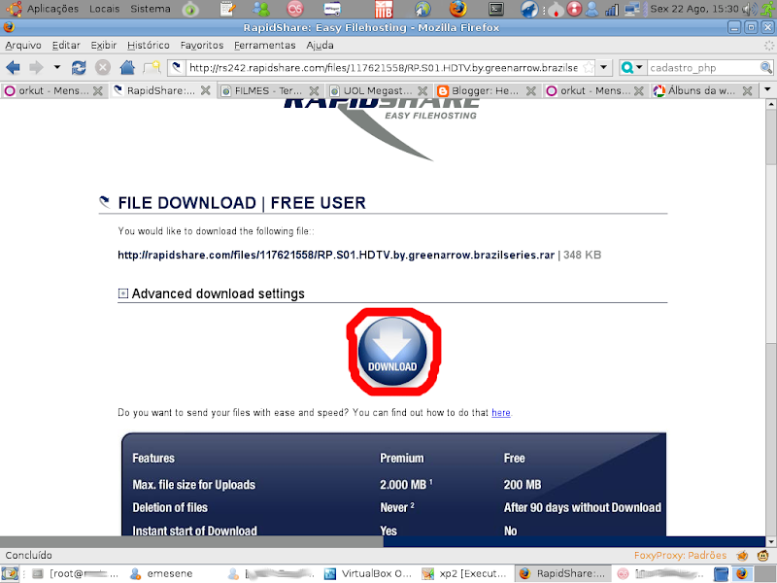Switch to the xp2 [Execut... taskbar window
The width and height of the screenshot is (777, 583).
pos(464,573)
